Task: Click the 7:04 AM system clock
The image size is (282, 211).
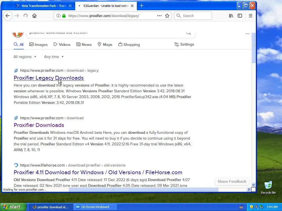Action: pos(272,207)
